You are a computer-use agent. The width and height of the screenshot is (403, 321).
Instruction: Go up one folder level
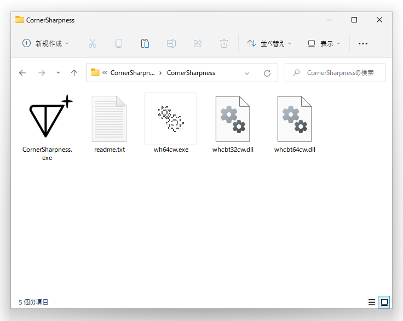tap(74, 73)
